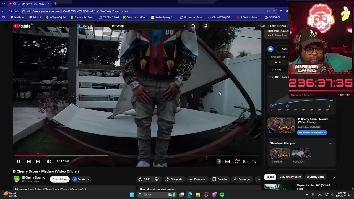The image size is (354, 199).
Task: Open the El Cherry Scom channel name
Action: tap(32, 177)
